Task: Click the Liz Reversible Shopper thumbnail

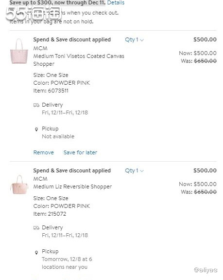Action: pos(19,185)
